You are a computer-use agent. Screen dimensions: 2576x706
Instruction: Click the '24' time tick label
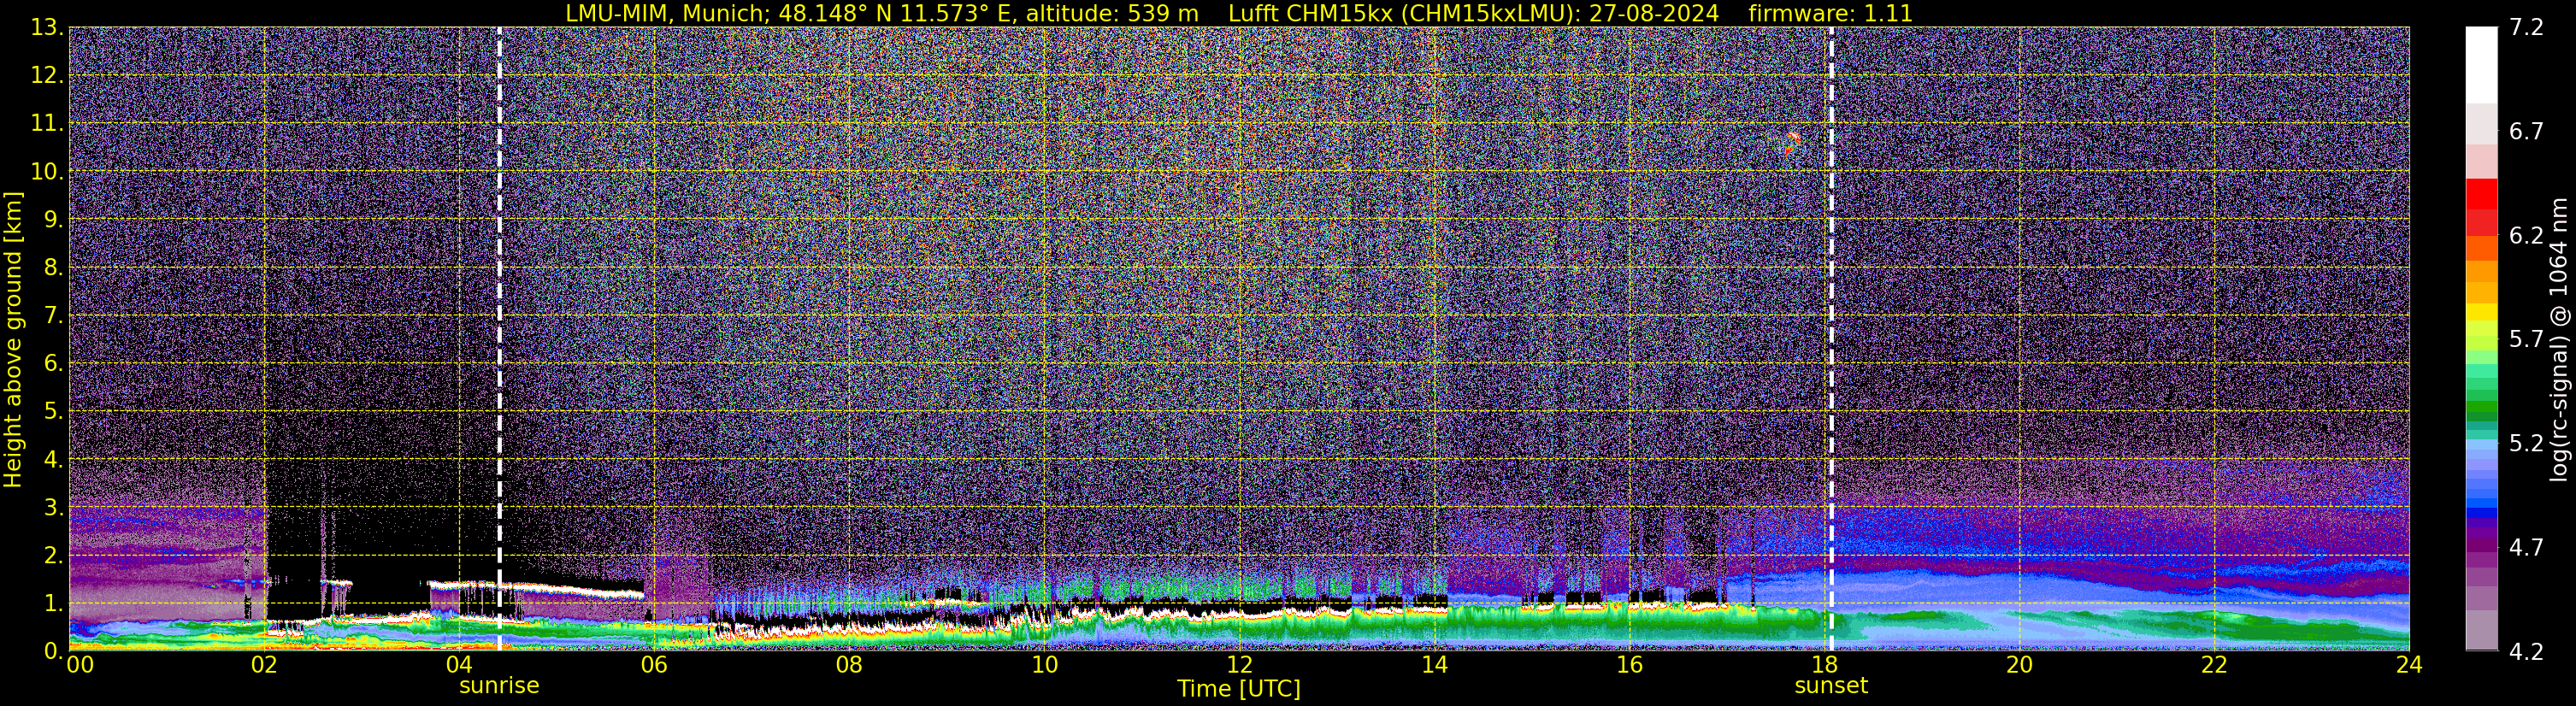click(2409, 666)
